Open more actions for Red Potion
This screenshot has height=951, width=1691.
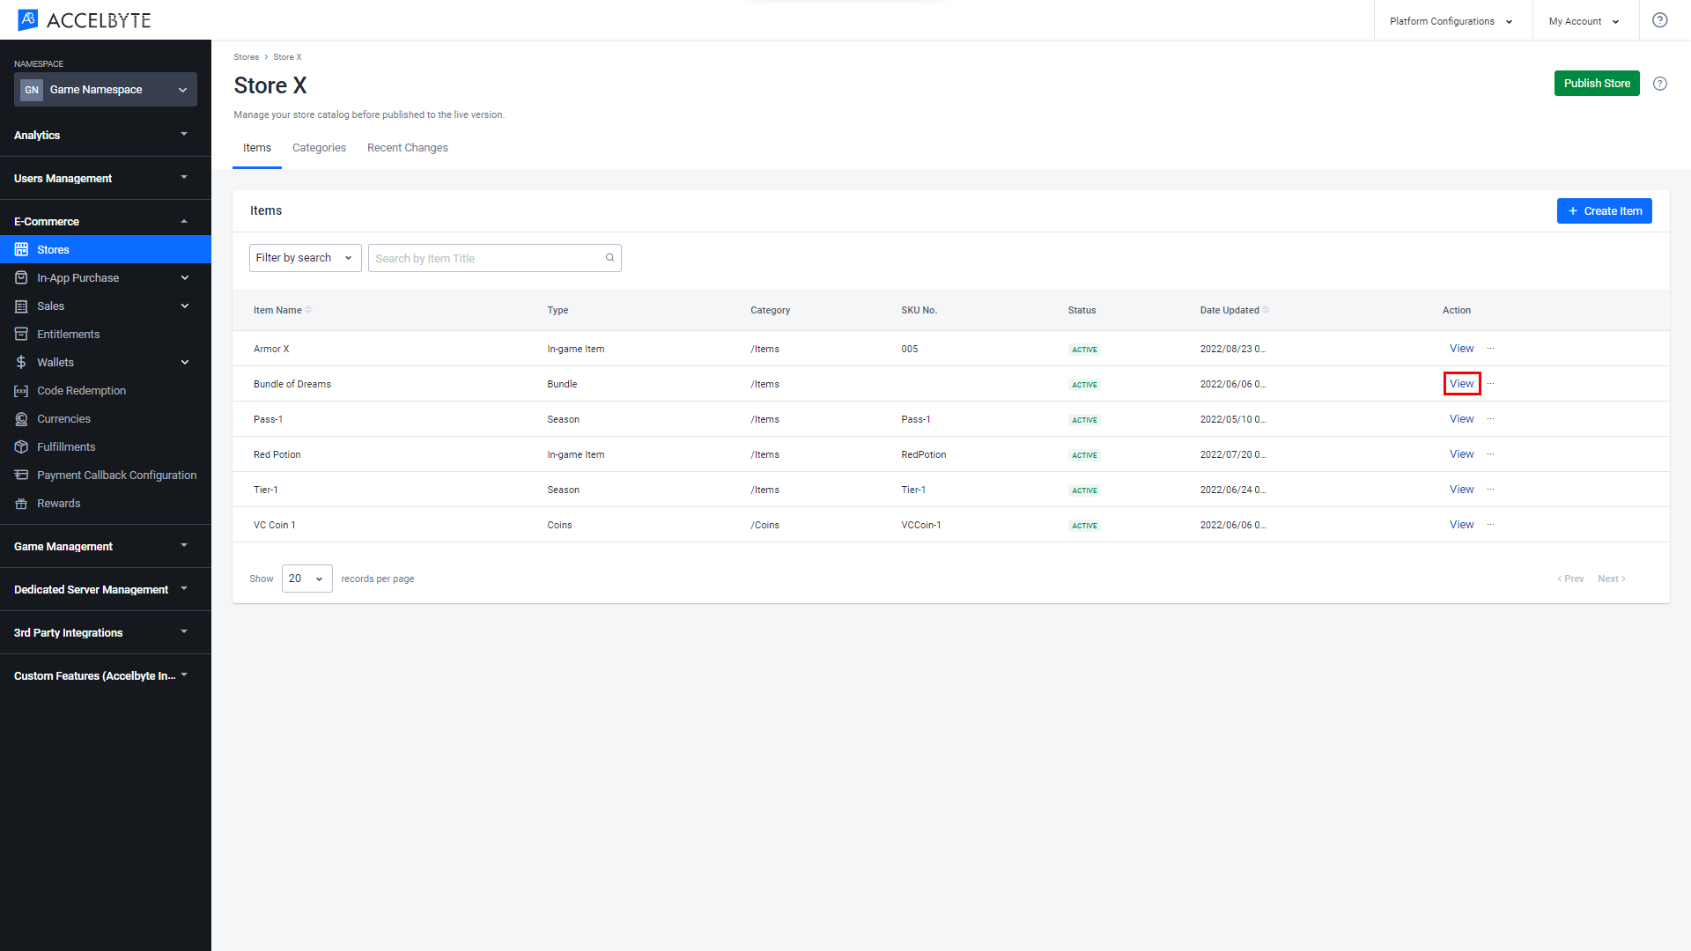point(1490,454)
